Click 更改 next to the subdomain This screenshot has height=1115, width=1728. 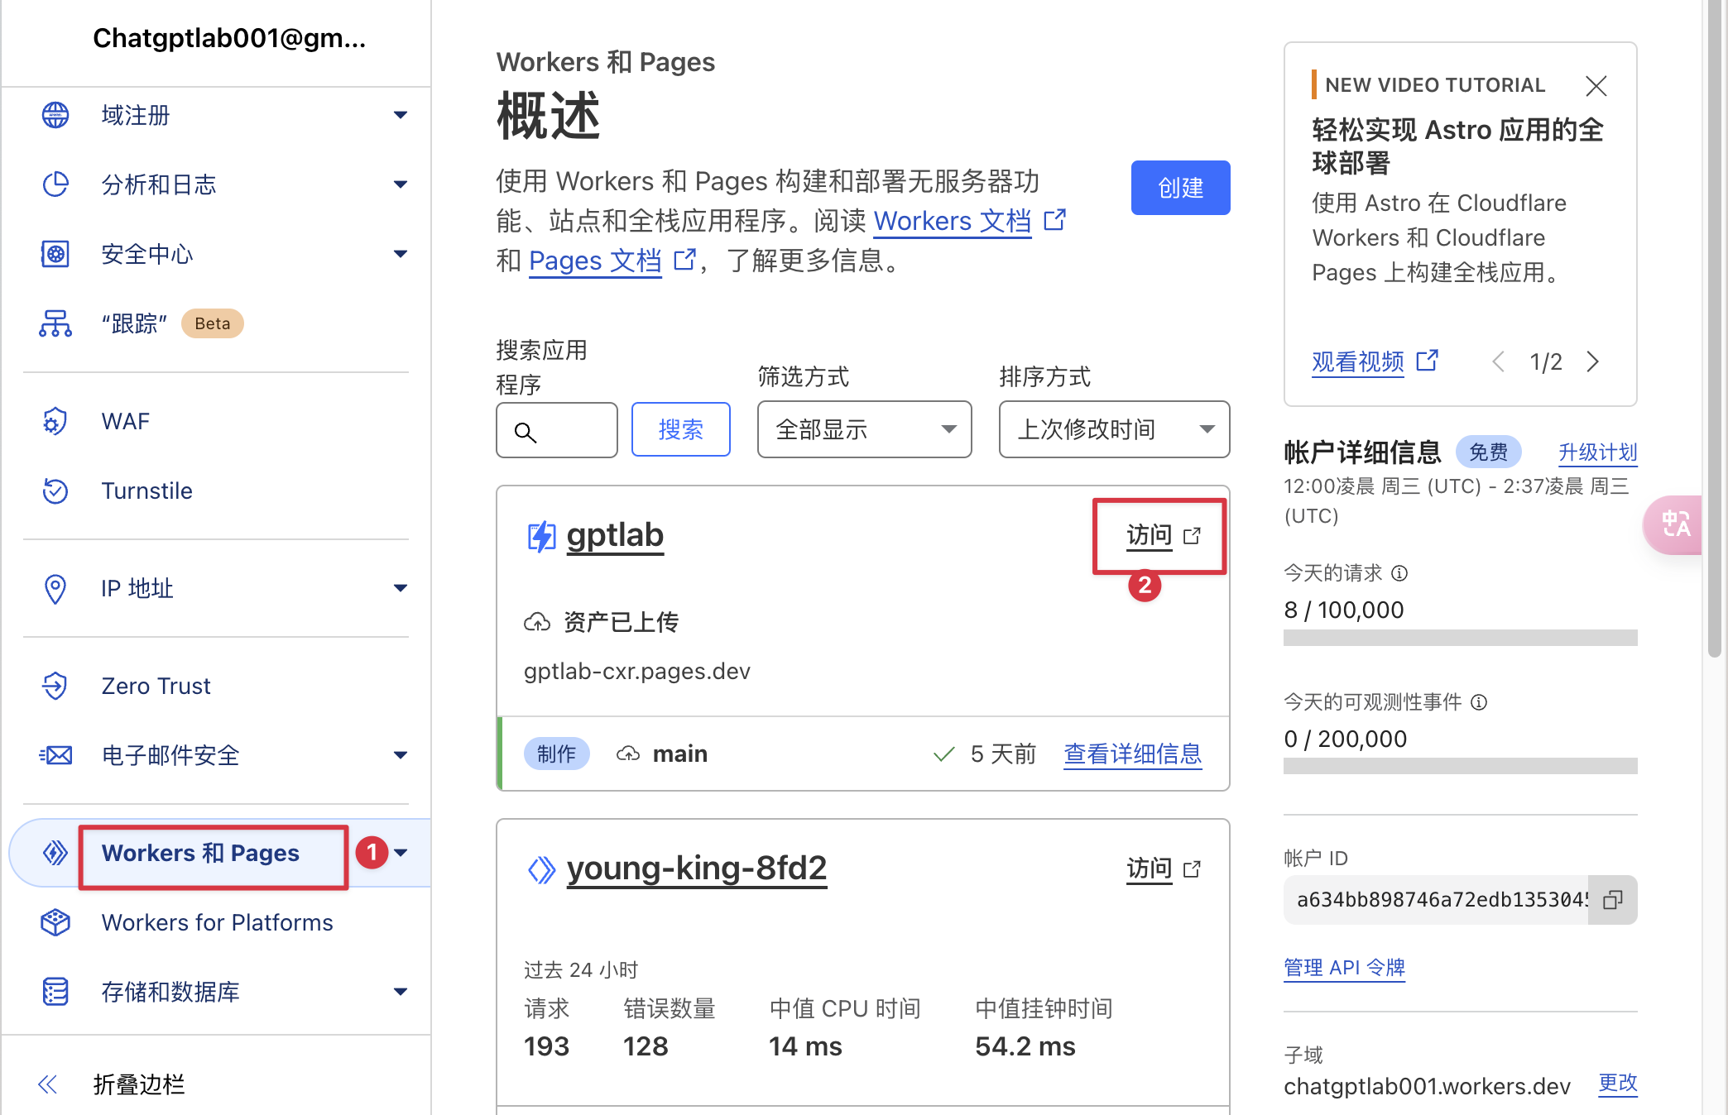(1617, 1083)
